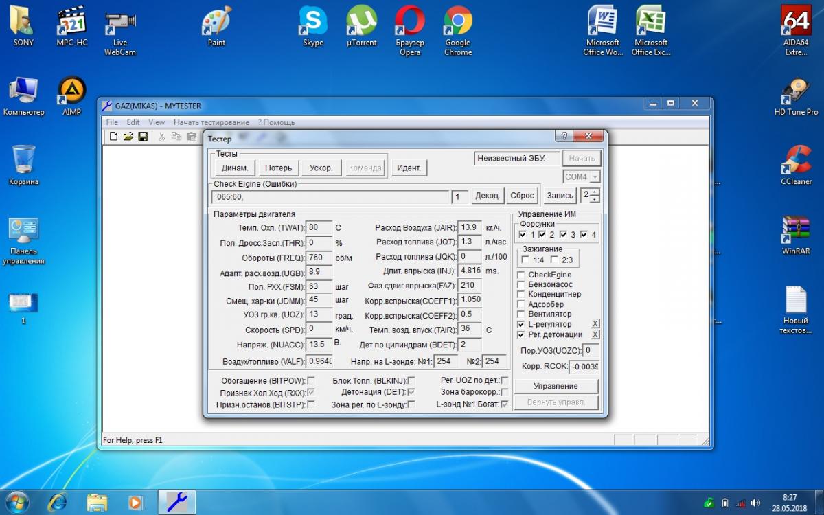Open the File menu
This screenshot has height=515, width=824.
click(111, 122)
